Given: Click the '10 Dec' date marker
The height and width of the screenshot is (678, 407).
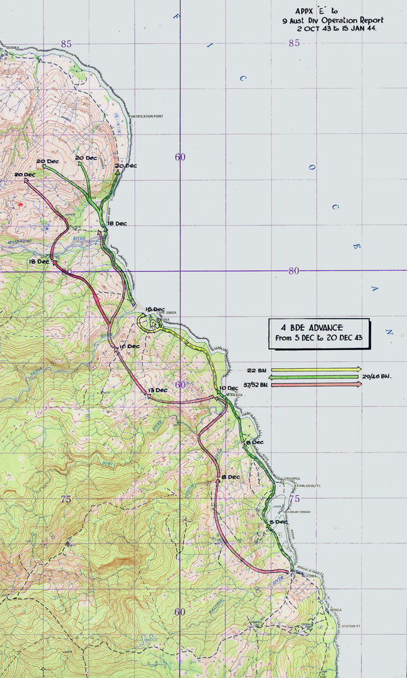Looking at the screenshot, I should pyautogui.click(x=230, y=388).
